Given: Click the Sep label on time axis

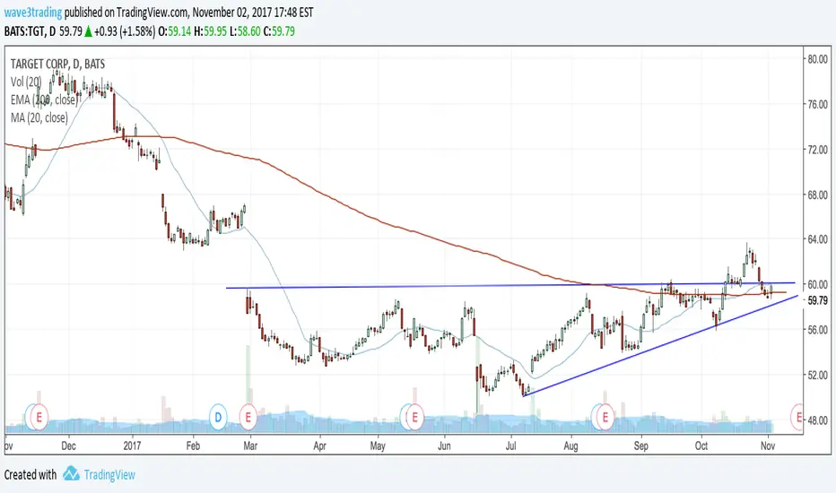Looking at the screenshot, I should tap(640, 446).
